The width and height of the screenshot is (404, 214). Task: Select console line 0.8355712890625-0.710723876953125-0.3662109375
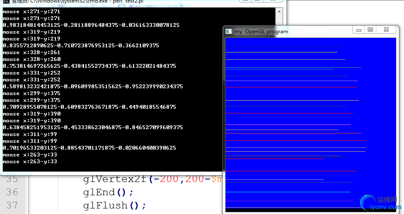[81, 46]
